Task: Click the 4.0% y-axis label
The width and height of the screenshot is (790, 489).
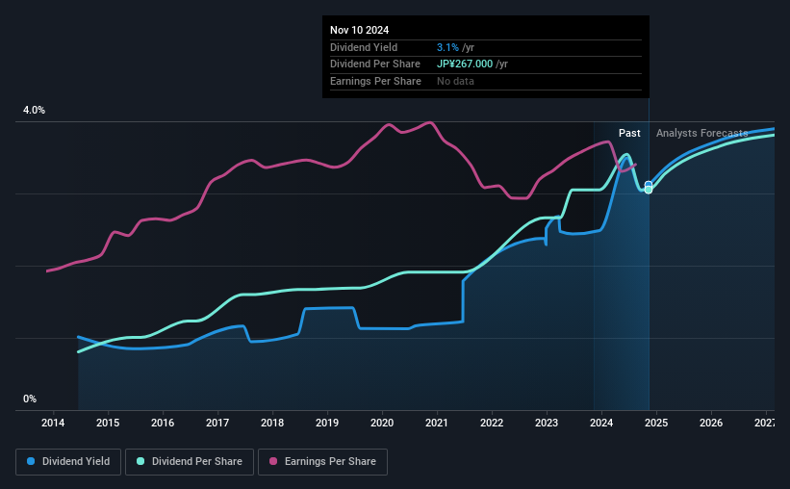Action: coord(34,110)
